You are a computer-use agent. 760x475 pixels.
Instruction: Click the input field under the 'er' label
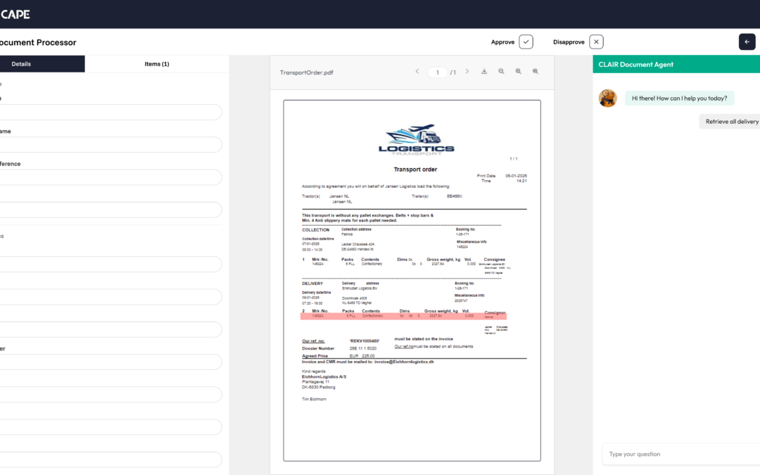pos(110,362)
